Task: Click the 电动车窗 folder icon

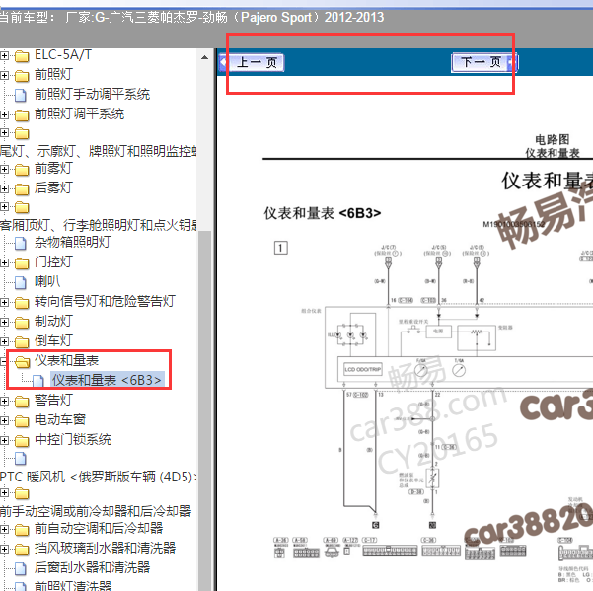Action: (x=22, y=421)
